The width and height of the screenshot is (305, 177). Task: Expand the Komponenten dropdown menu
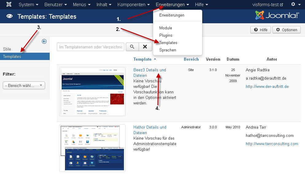(133, 5)
